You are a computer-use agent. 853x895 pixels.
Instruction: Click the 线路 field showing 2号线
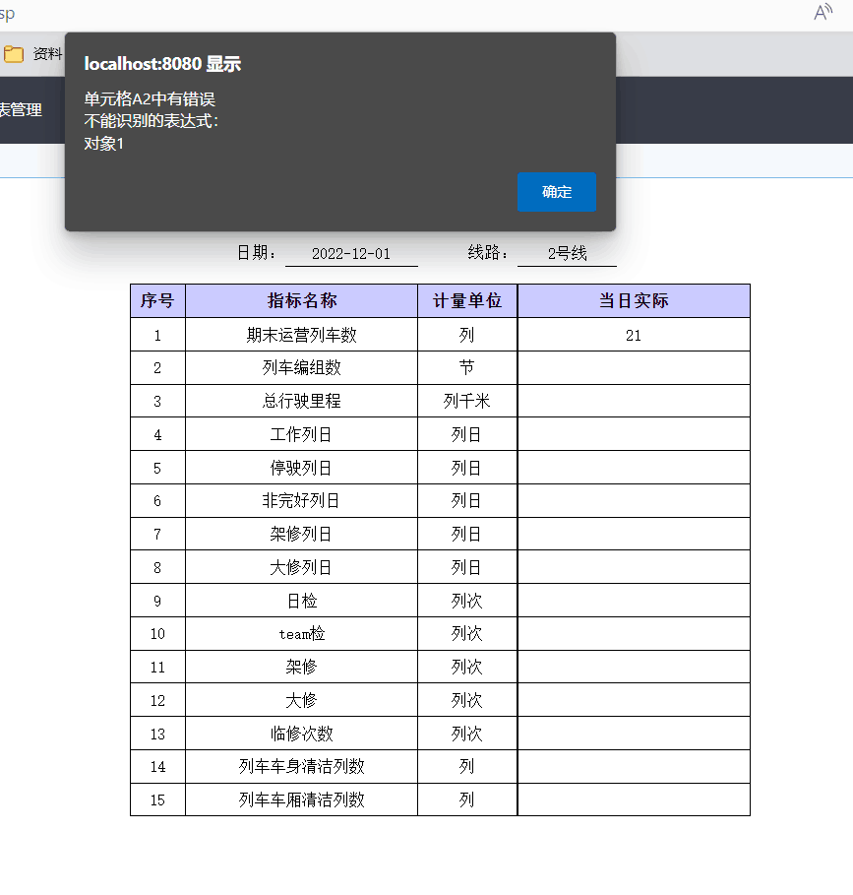click(x=567, y=252)
